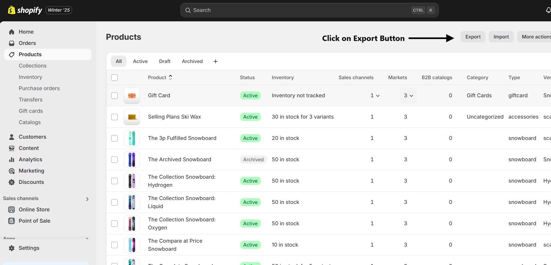
Task: Open the Home icon in sidebar
Action: pyautogui.click(x=12, y=32)
